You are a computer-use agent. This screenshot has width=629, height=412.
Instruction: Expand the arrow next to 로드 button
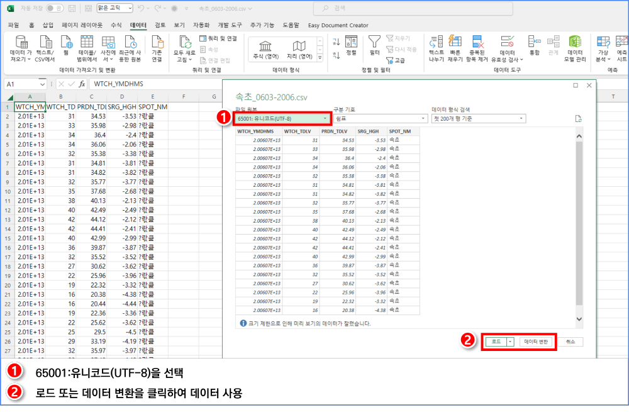click(510, 342)
